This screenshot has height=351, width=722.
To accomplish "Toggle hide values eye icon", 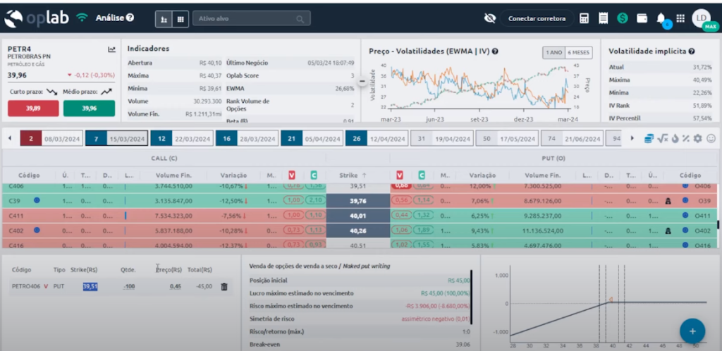I will 490,18.
